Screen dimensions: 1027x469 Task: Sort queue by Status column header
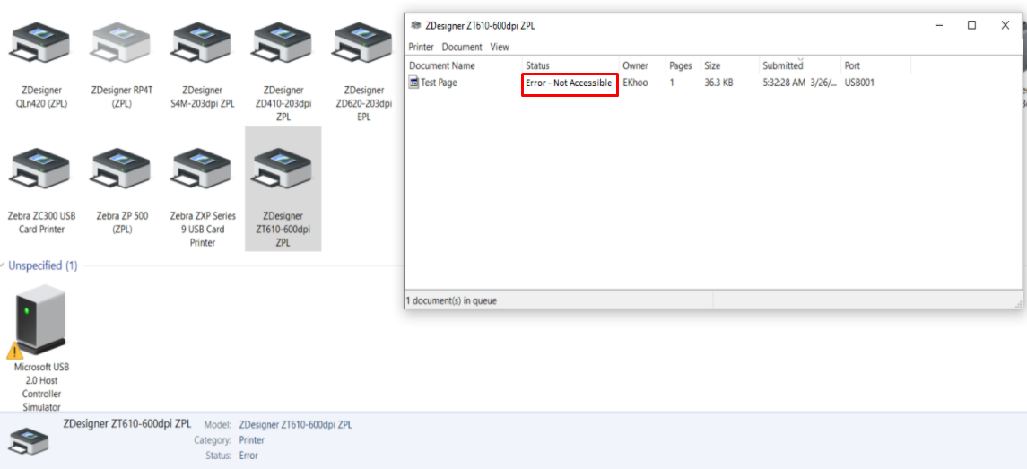point(538,65)
